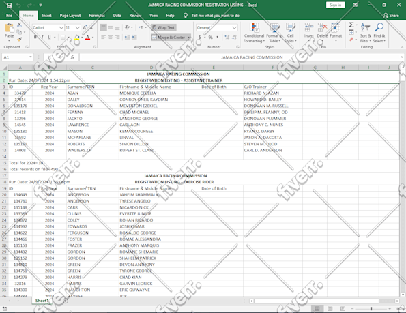This screenshot has width=406, height=313.
Task: Click the Insert Function fx icon
Action: [72, 57]
